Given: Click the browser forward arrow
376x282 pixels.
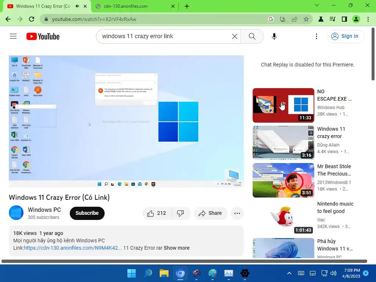Looking at the screenshot, I should point(20,19).
